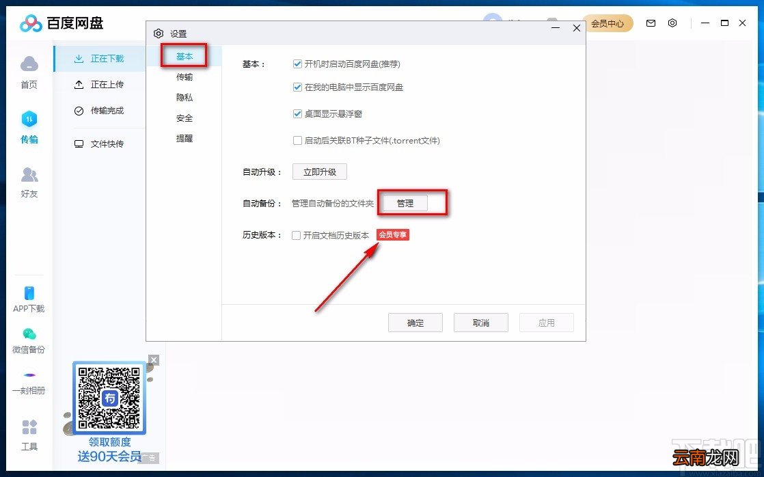Click the 管理 backup folders button
Screen dimensions: 764x477
(x=405, y=203)
